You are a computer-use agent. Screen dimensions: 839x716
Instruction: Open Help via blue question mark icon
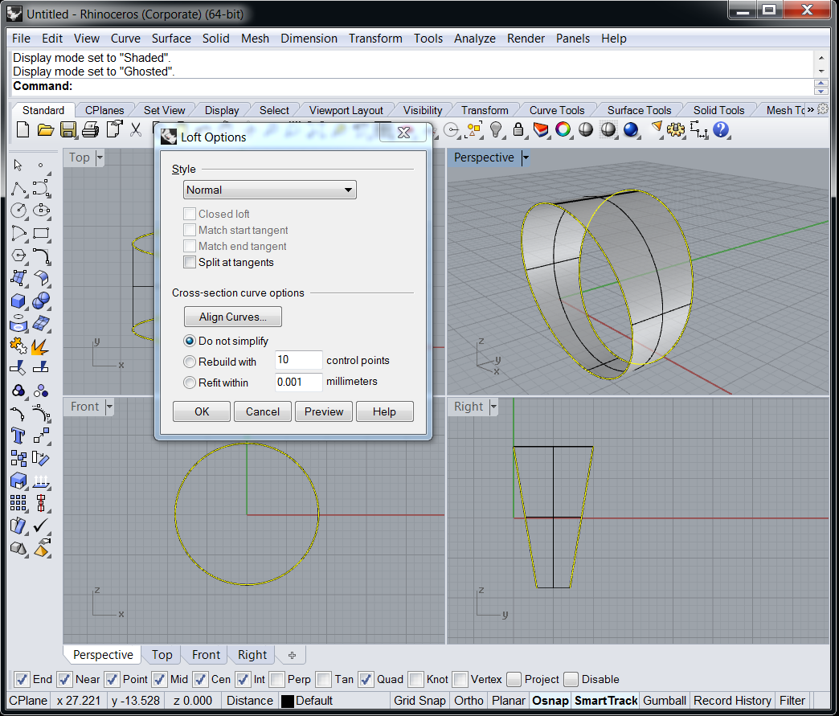point(721,129)
